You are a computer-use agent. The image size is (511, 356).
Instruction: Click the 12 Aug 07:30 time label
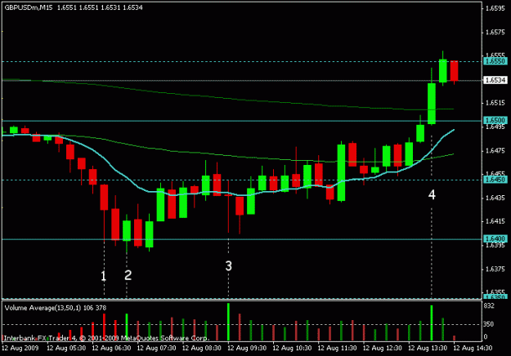[156, 348]
